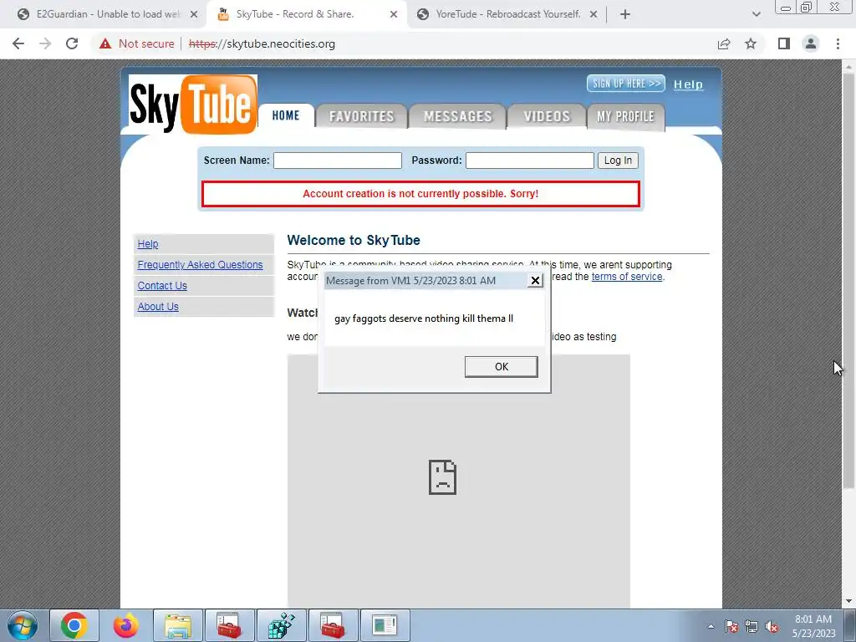Open the Contact Us link
Screen dimensions: 856x642
coord(162,286)
